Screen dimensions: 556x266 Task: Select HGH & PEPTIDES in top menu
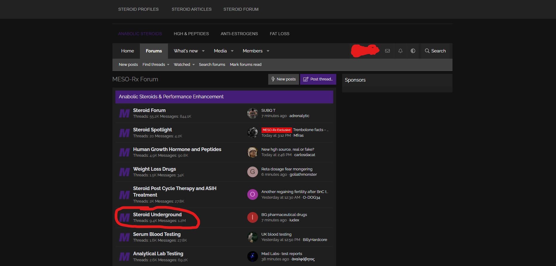point(191,34)
